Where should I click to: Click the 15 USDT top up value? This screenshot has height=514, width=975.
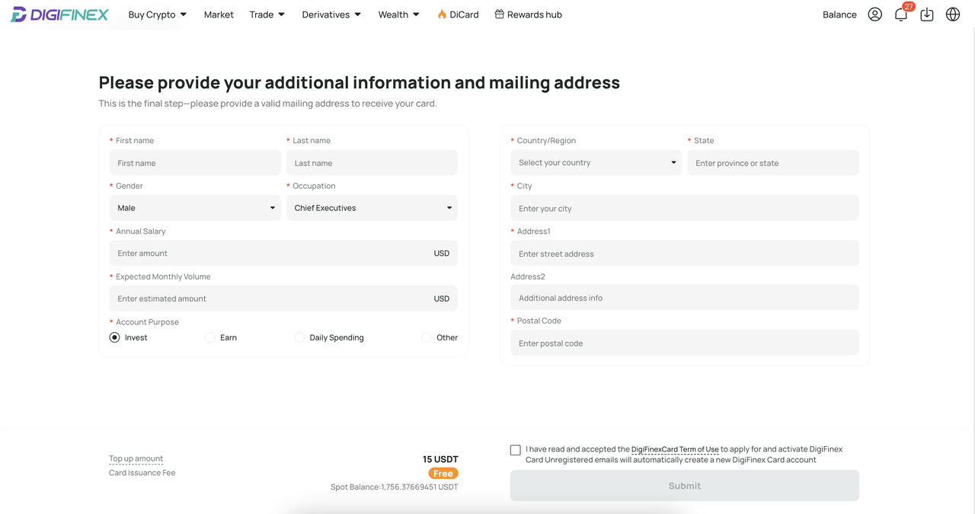coord(440,459)
